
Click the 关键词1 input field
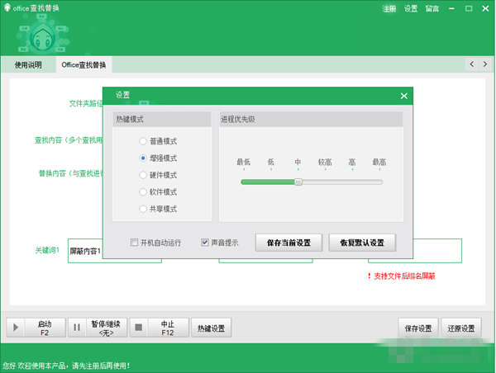click(x=85, y=251)
